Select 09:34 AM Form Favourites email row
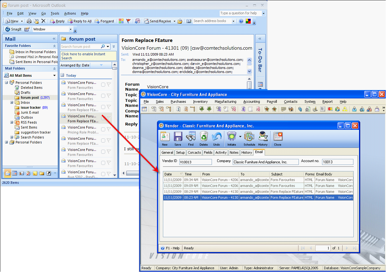Image resolution: width=386 pixels, height=272 pixels. (258, 180)
